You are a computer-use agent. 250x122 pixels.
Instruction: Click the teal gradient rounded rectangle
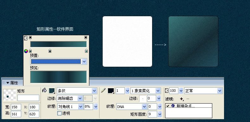(193, 41)
